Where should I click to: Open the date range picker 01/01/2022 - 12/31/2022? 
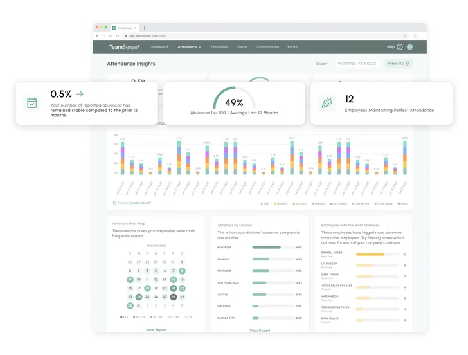tap(357, 64)
